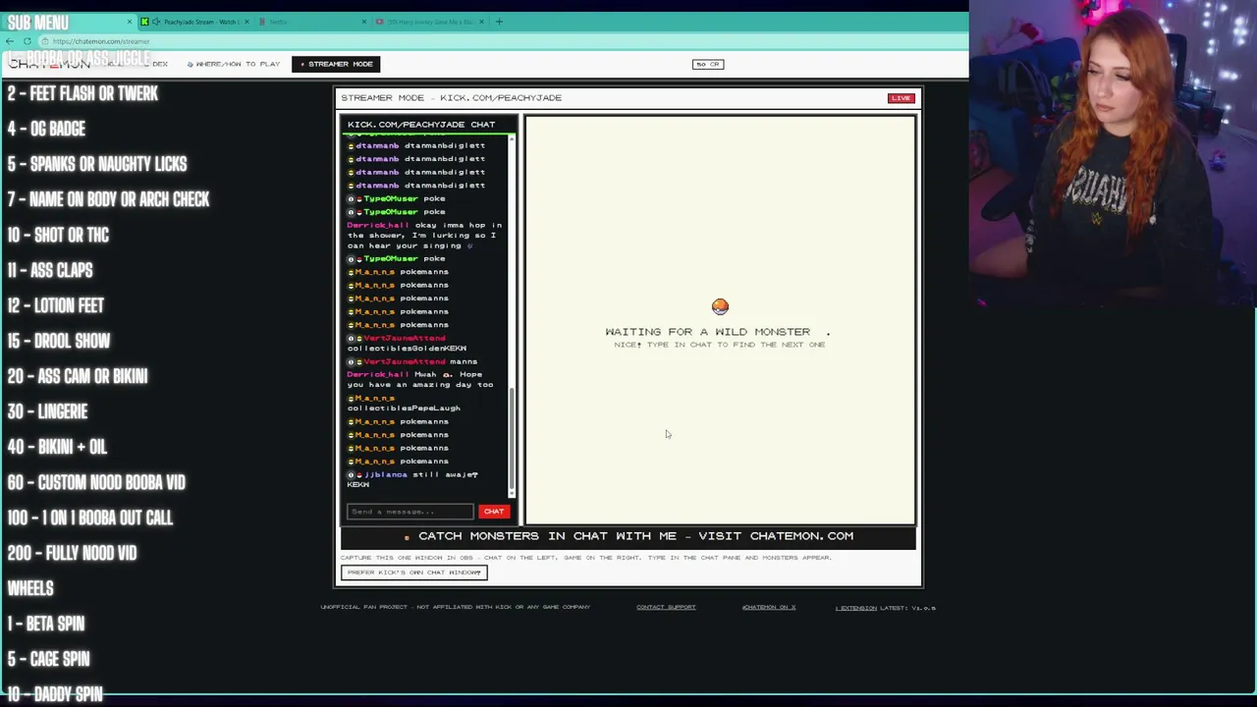Screen dimensions: 1257x707
Task: Click the red LIVE indicator
Action: coord(901,98)
